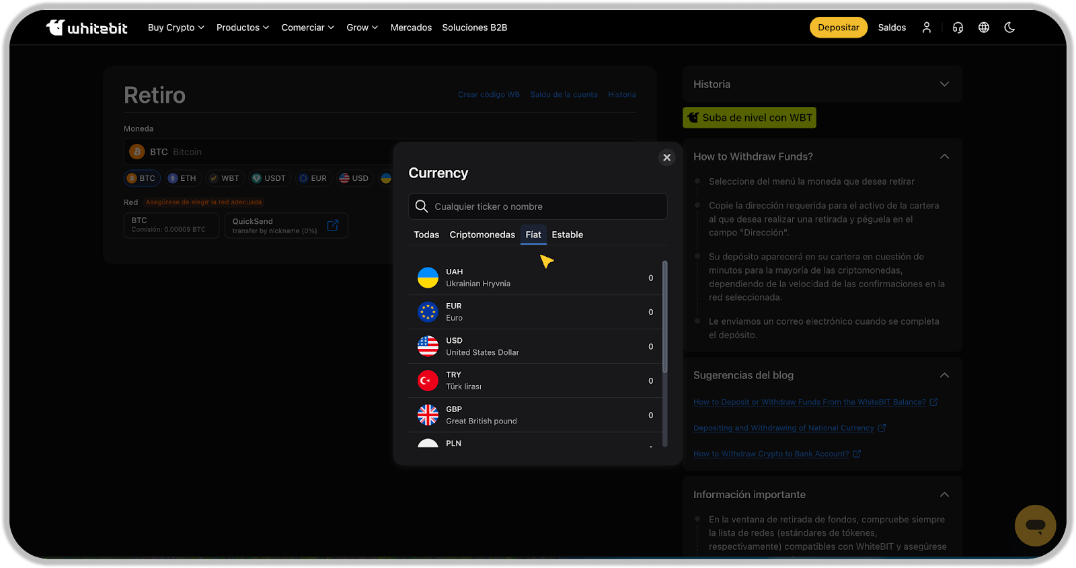
Task: Collapse the How to Withdraw Funds section
Action: click(x=944, y=157)
